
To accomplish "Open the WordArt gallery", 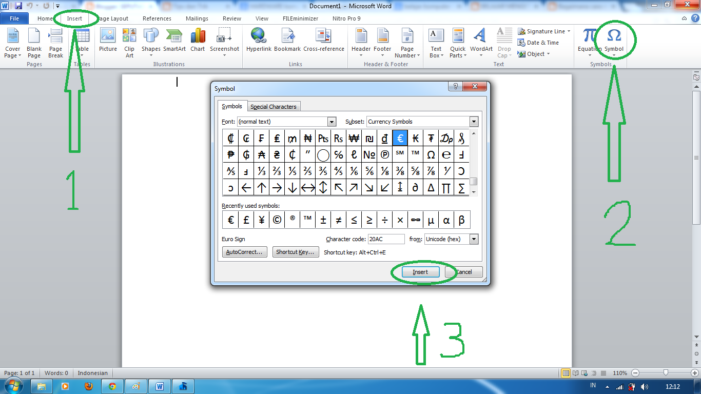I will click(x=481, y=43).
